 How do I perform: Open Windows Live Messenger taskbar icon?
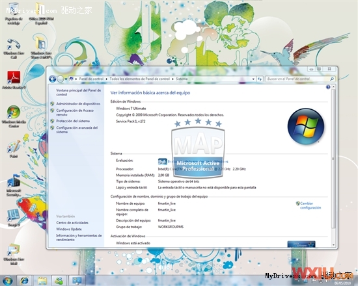[x=59, y=281]
